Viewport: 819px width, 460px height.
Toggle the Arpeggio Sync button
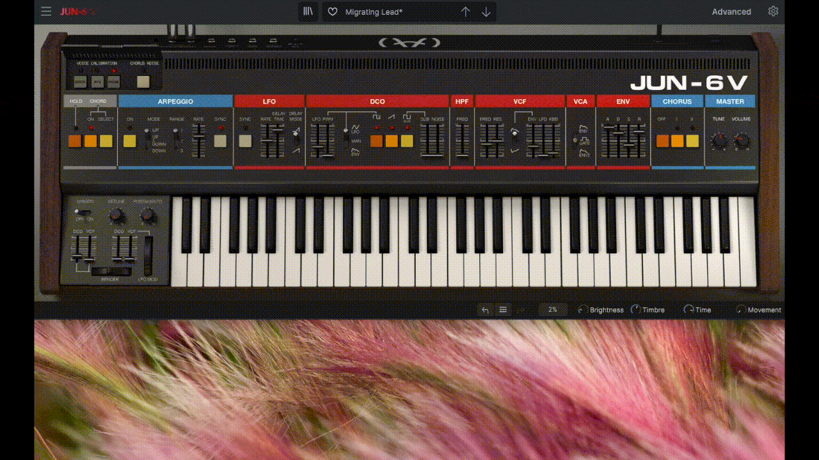[x=220, y=141]
